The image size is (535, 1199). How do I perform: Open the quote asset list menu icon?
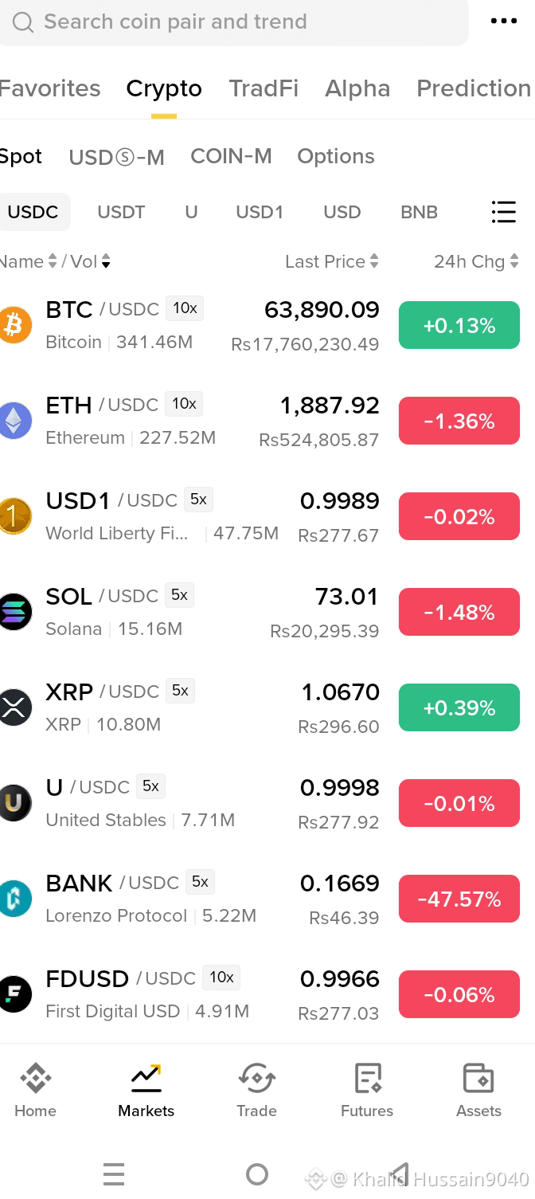[503, 212]
